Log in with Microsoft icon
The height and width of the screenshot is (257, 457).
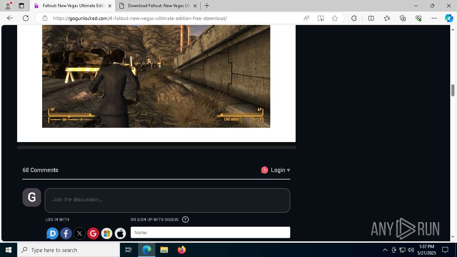(107, 233)
